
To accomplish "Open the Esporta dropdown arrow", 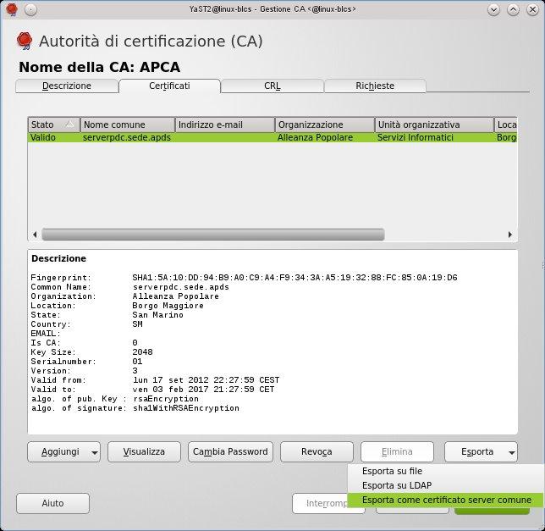I will tap(512, 452).
